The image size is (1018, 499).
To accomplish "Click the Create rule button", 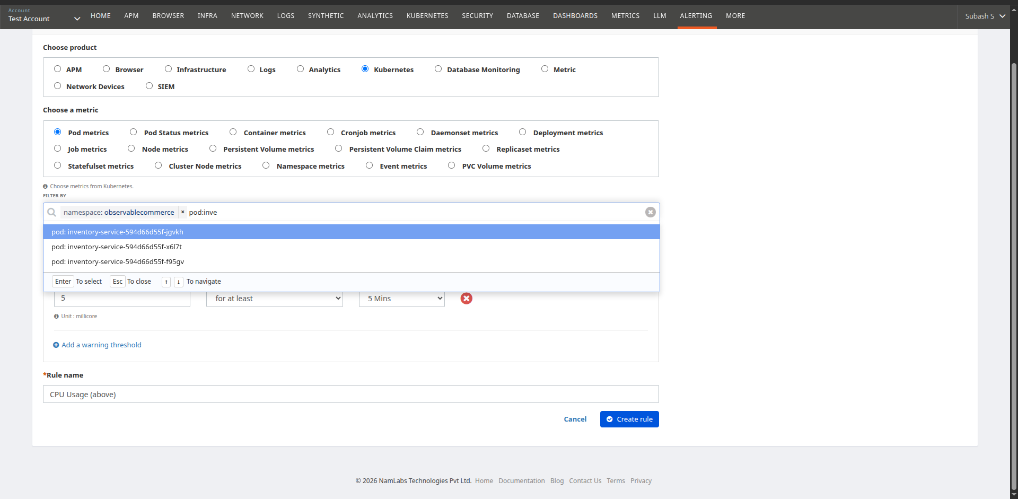I will (x=629, y=419).
